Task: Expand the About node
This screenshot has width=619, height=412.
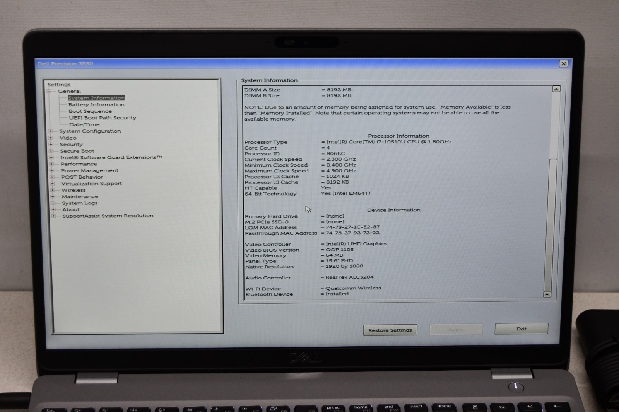Action: (53, 209)
